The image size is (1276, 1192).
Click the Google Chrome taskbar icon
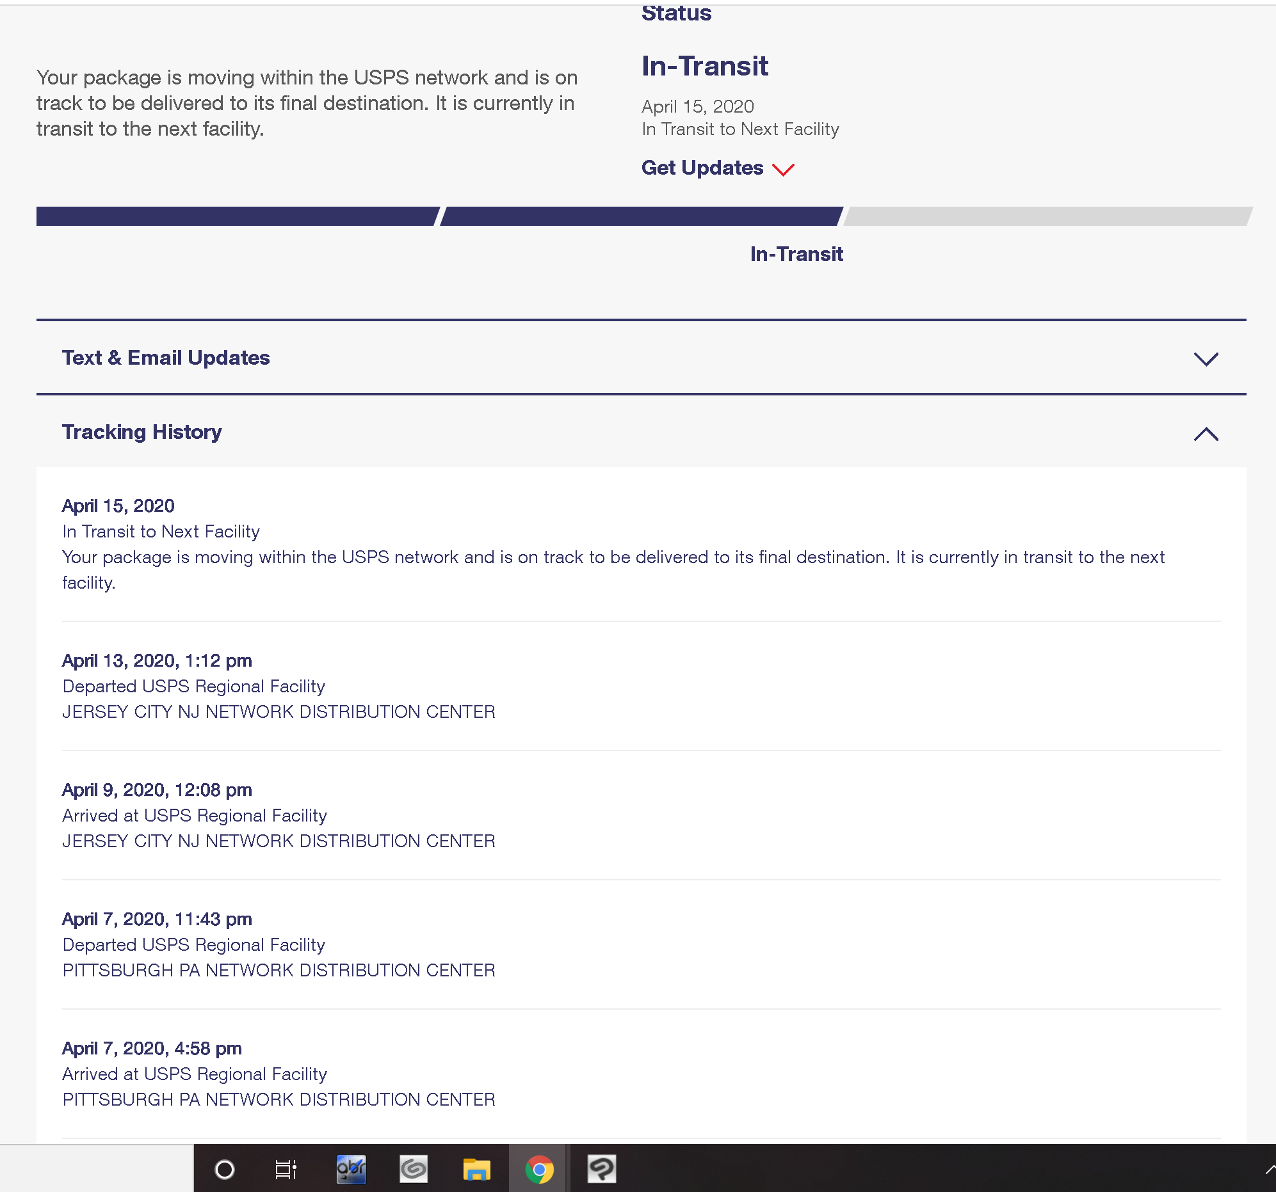coord(539,1170)
